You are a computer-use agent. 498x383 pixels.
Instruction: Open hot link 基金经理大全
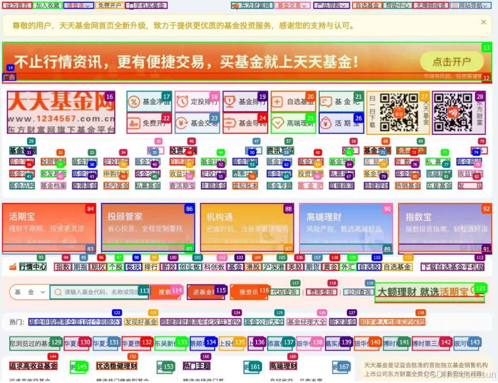pyautogui.click(x=306, y=322)
